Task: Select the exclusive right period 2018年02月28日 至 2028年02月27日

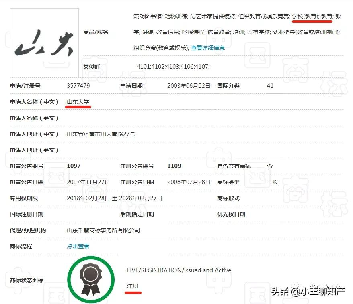Action: coord(114,198)
